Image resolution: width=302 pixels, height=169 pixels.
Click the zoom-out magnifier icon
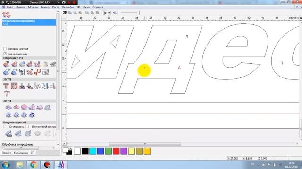pyautogui.click(x=75, y=13)
